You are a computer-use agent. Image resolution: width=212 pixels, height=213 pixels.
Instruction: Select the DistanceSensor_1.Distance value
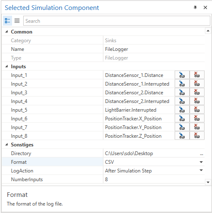coord(134,75)
